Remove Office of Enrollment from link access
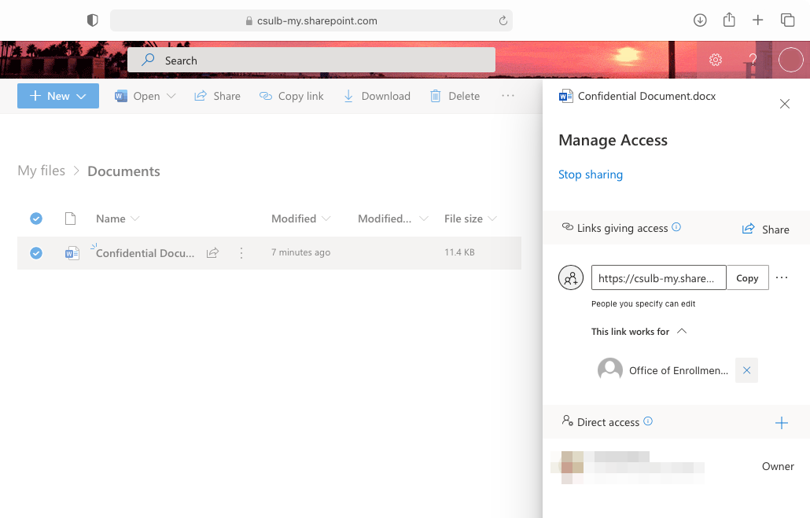The image size is (810, 518). pyautogui.click(x=746, y=370)
